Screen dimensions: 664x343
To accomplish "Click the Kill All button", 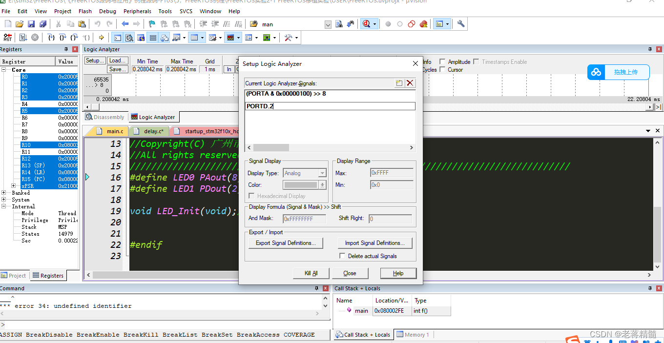I will 311,273.
